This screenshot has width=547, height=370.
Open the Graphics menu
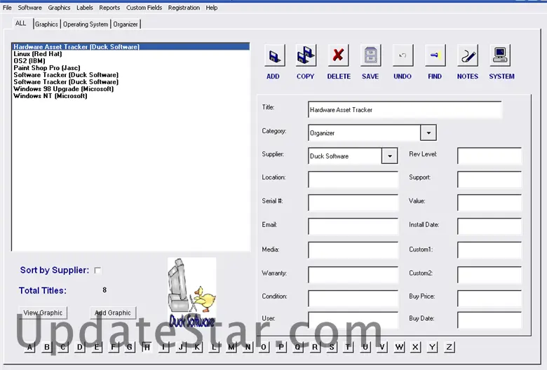tap(59, 8)
